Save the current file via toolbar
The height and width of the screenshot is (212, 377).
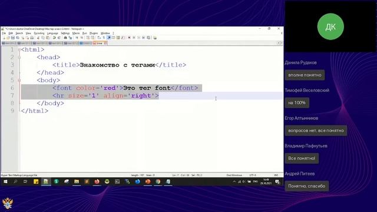click(x=13, y=38)
